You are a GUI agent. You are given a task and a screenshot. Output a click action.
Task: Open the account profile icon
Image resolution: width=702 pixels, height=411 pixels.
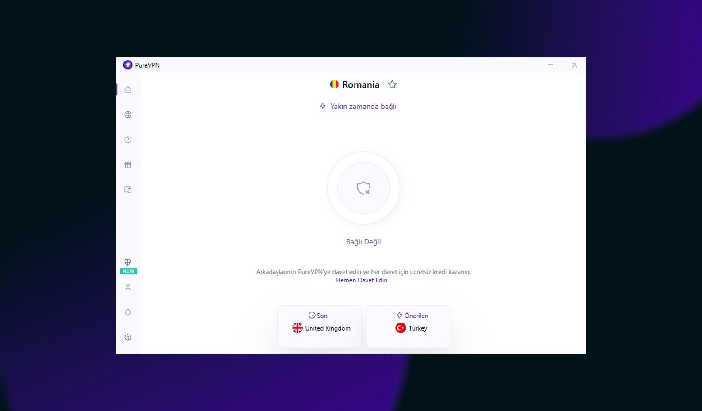(128, 287)
